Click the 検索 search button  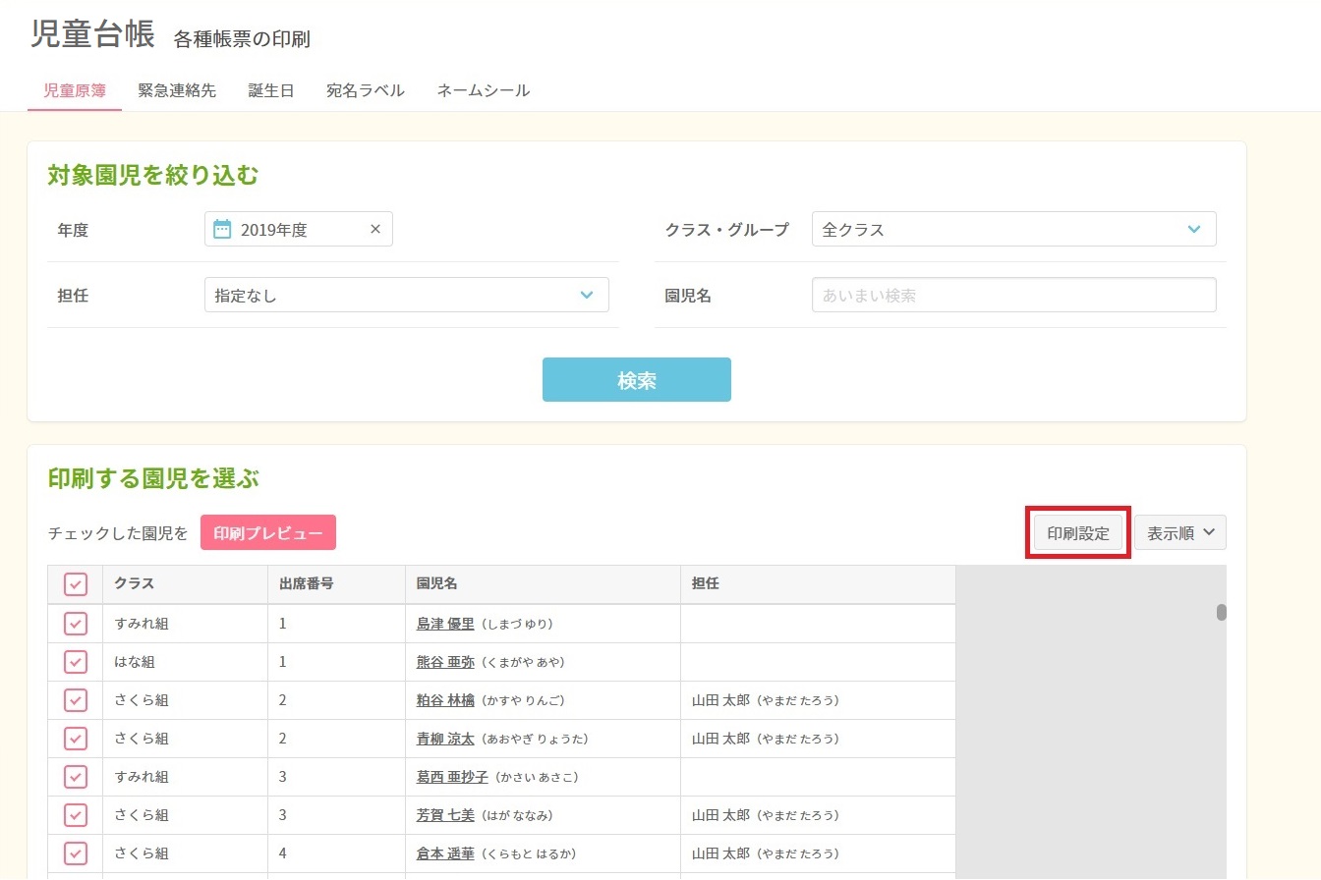click(x=637, y=380)
